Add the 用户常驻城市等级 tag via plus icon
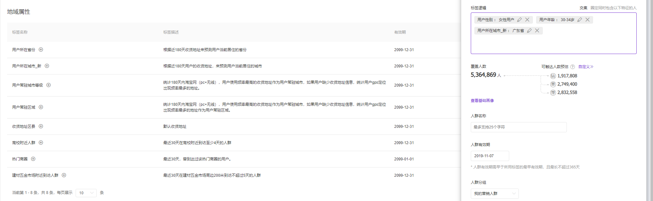 click(x=49, y=85)
